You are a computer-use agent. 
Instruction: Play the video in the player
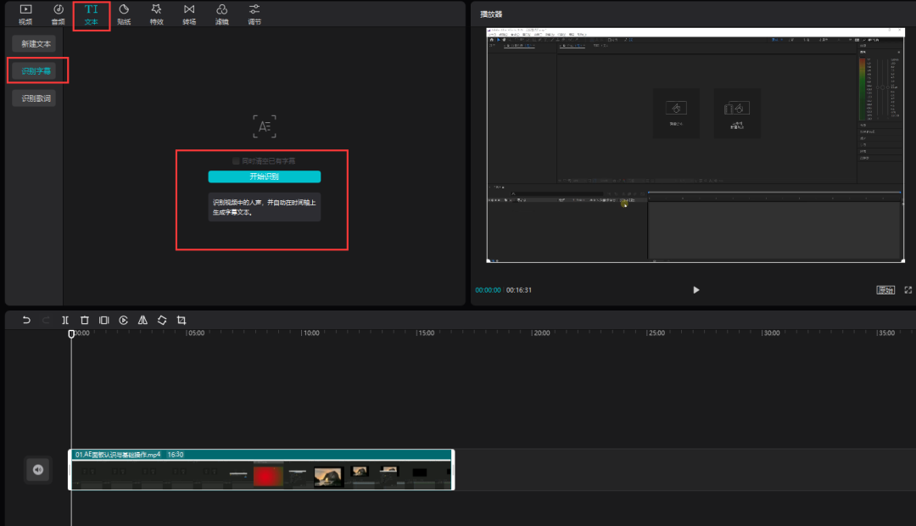point(695,290)
